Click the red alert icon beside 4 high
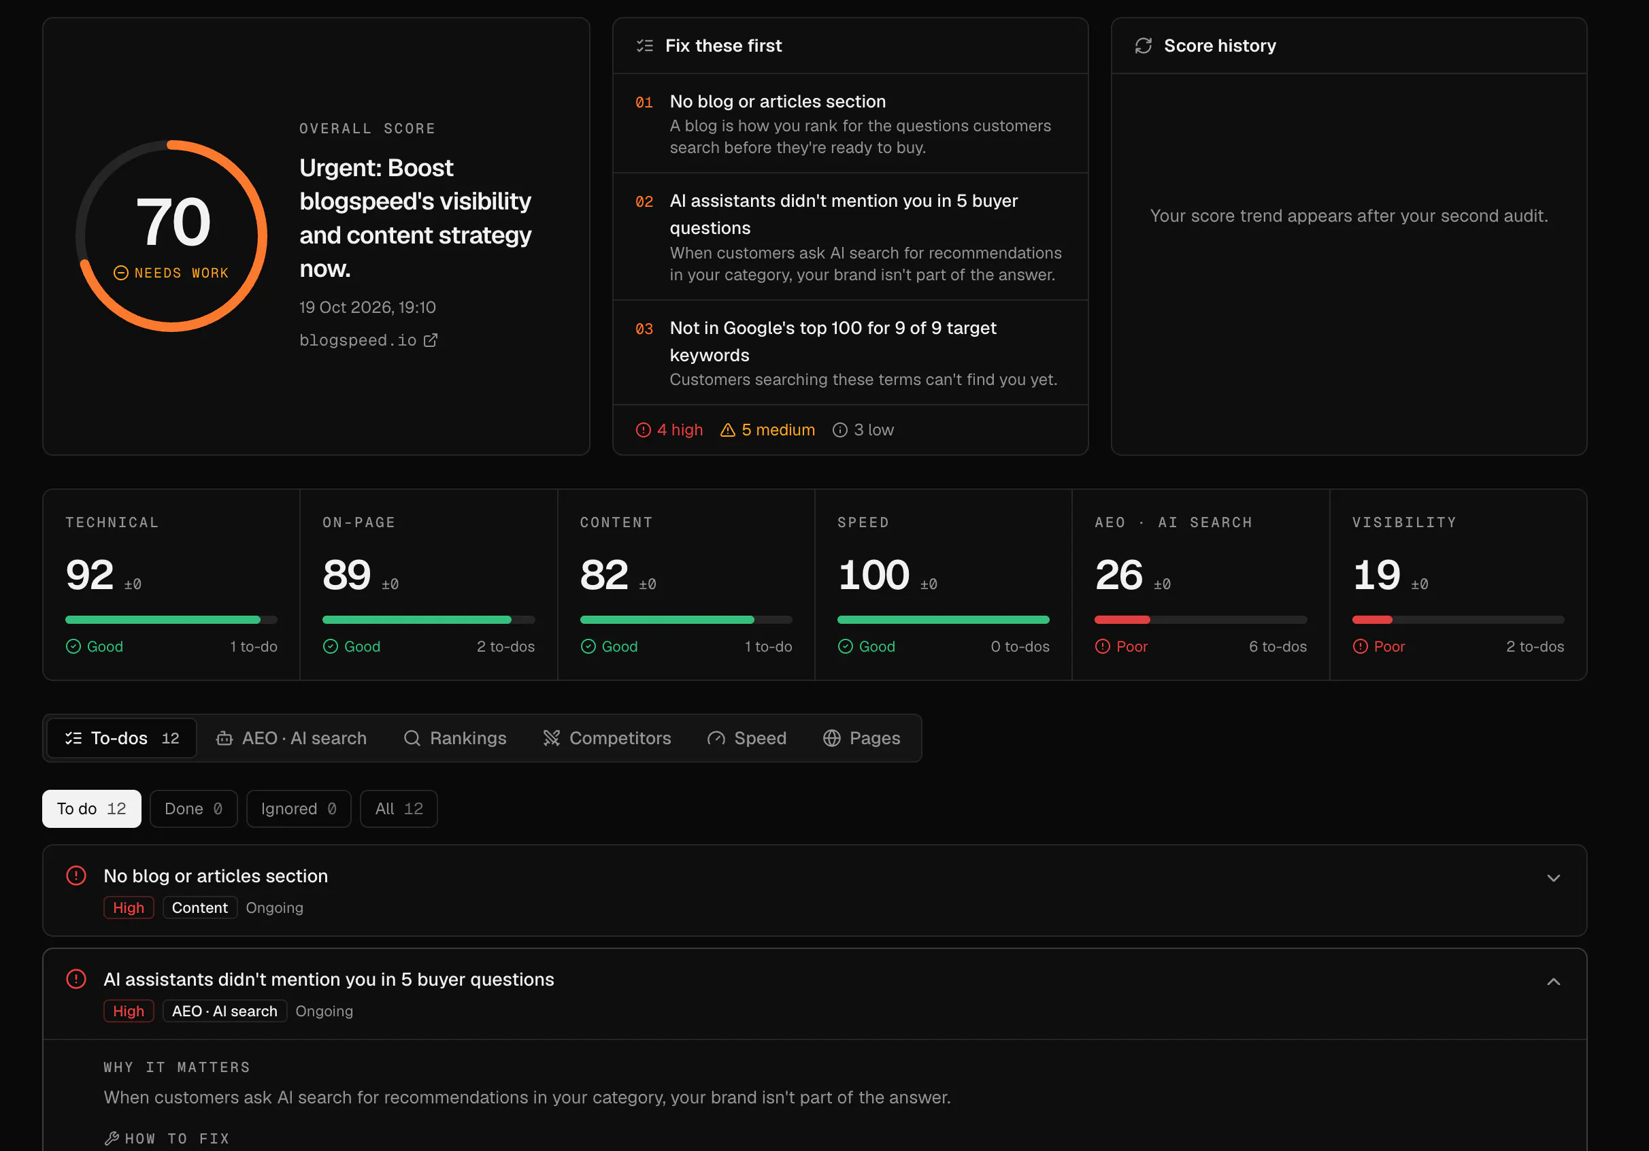Viewport: 1649px width, 1151px height. (644, 429)
